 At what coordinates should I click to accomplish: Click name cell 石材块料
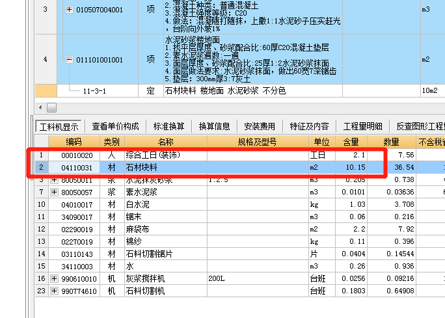point(166,167)
